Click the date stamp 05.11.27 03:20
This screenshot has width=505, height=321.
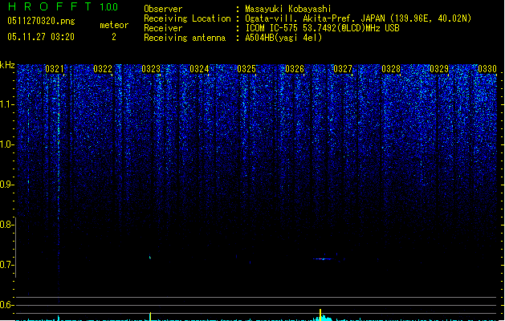(x=41, y=37)
